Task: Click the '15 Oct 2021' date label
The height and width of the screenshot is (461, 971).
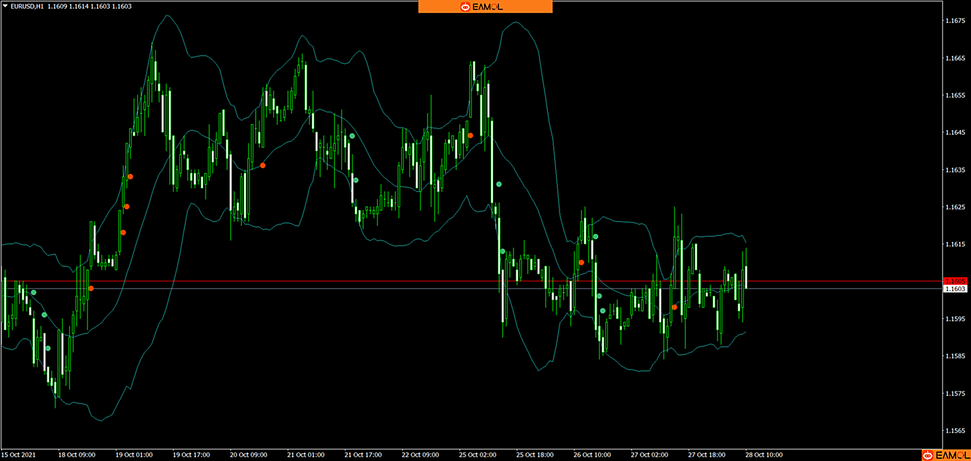Action: 19,455
